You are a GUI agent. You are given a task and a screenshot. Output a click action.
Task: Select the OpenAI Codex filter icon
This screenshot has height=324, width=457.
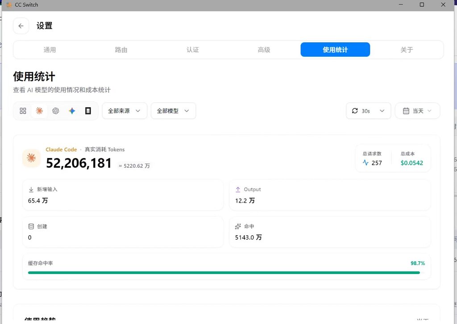point(56,111)
